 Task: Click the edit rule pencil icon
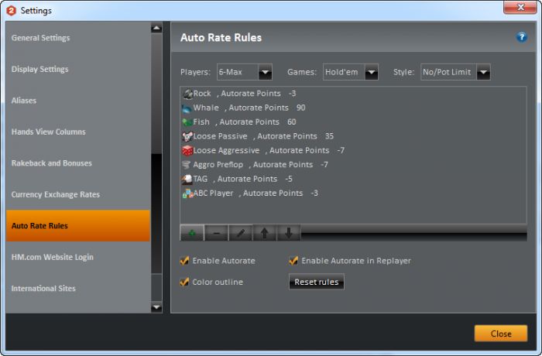[x=240, y=233]
